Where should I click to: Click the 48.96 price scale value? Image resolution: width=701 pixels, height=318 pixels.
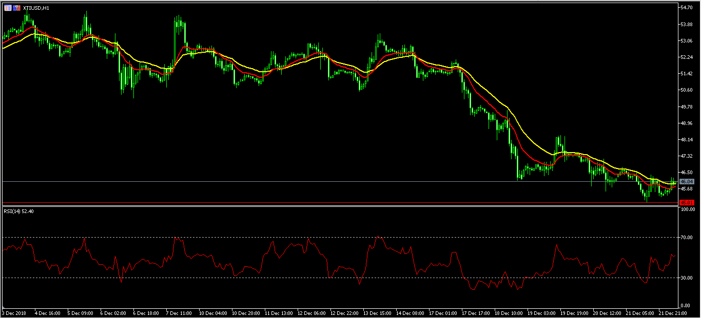(687, 123)
